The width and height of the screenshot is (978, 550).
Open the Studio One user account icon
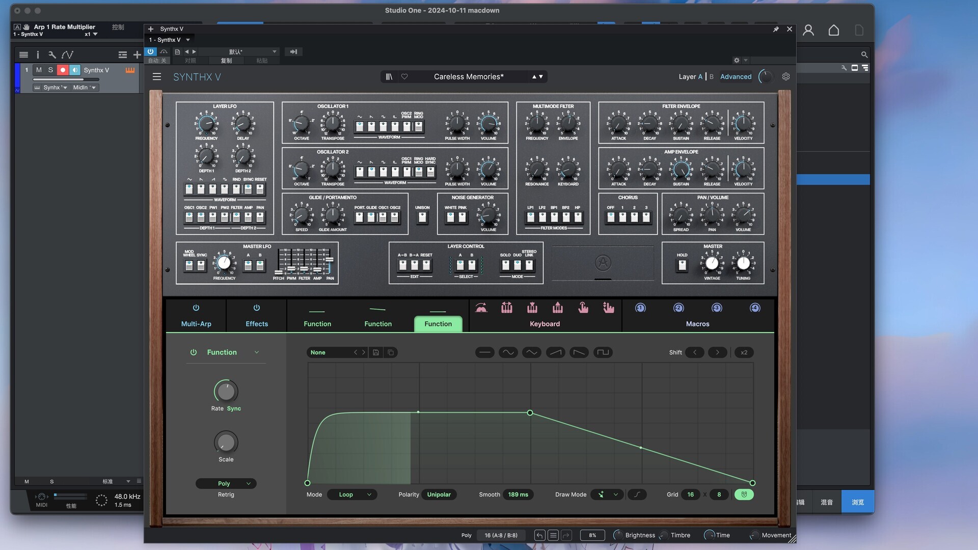[808, 31]
